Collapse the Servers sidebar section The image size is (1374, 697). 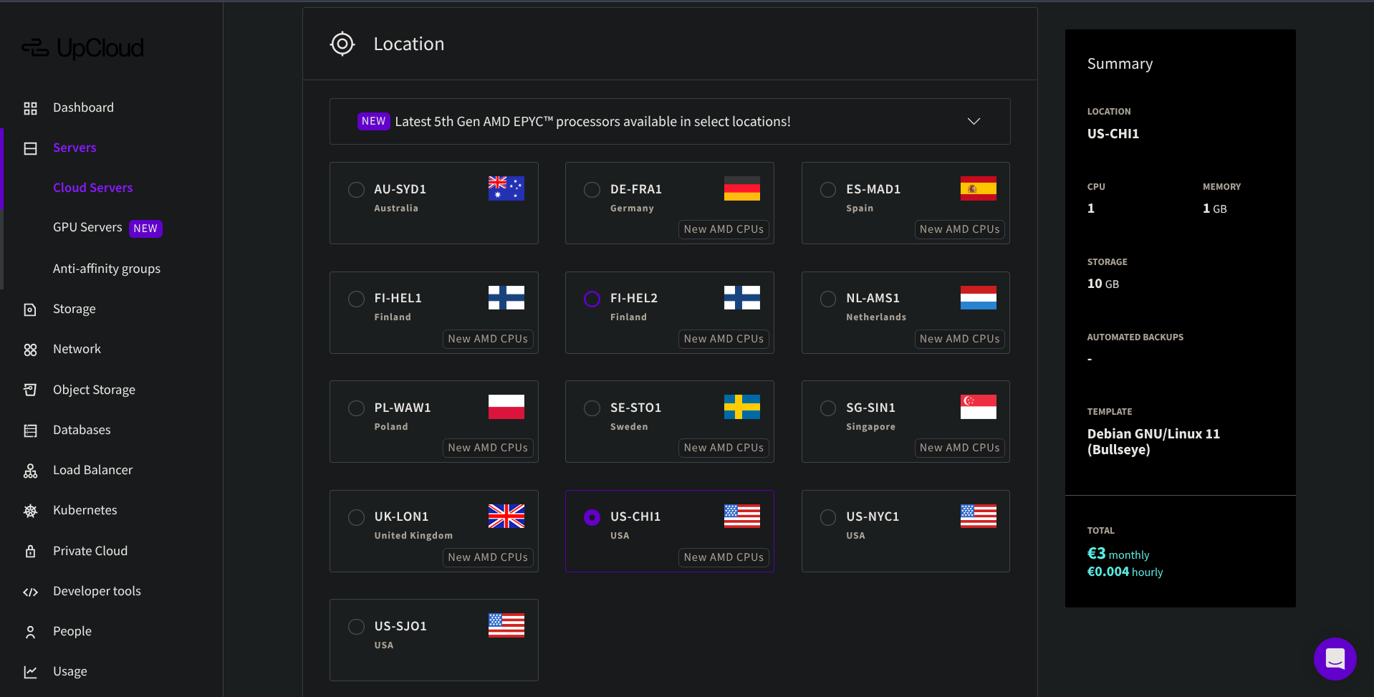coord(75,148)
